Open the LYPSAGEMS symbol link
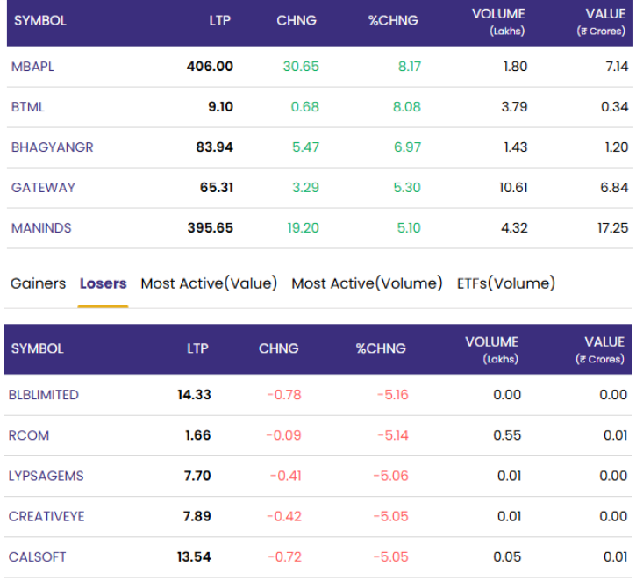The width and height of the screenshot is (636, 581). coord(46,476)
